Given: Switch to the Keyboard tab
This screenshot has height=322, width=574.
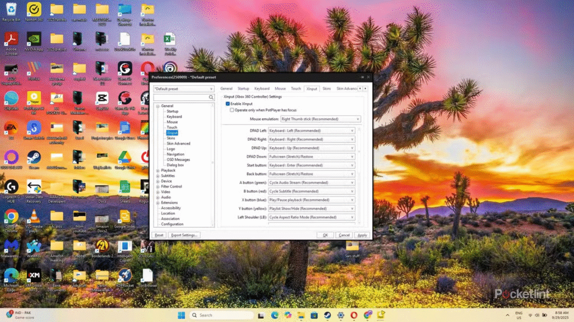Looking at the screenshot, I should tap(262, 88).
